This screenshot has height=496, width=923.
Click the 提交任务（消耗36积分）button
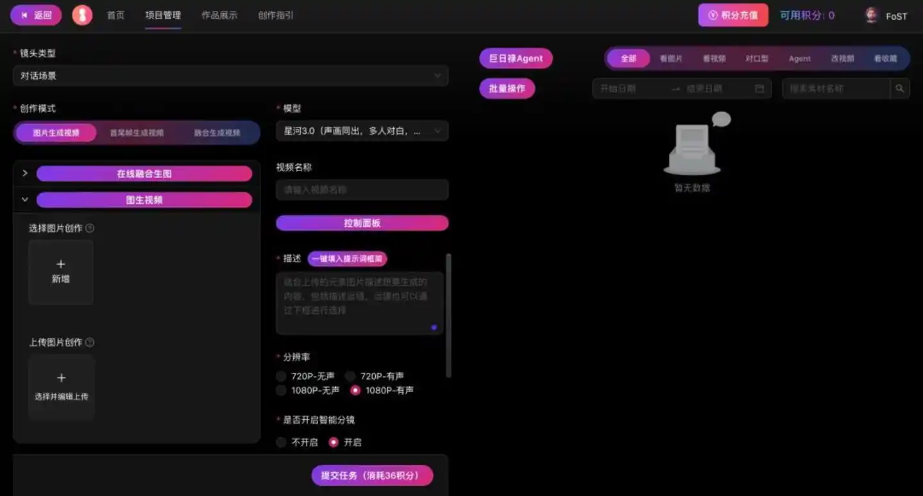(372, 475)
